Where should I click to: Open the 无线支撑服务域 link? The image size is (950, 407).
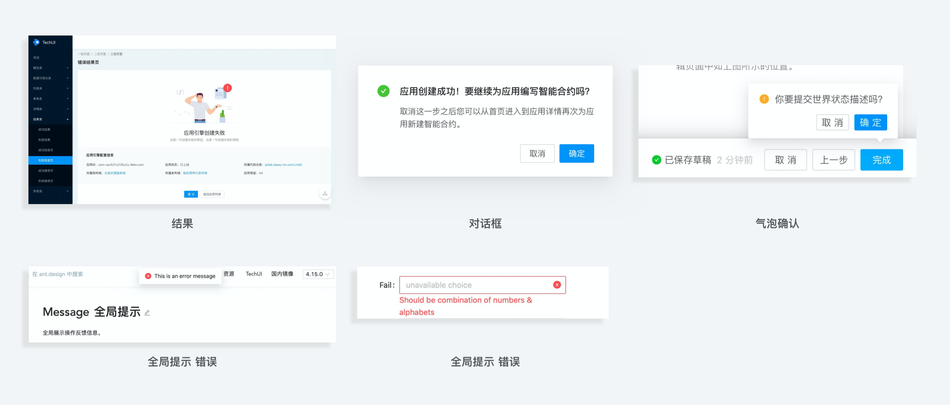pyautogui.click(x=114, y=173)
